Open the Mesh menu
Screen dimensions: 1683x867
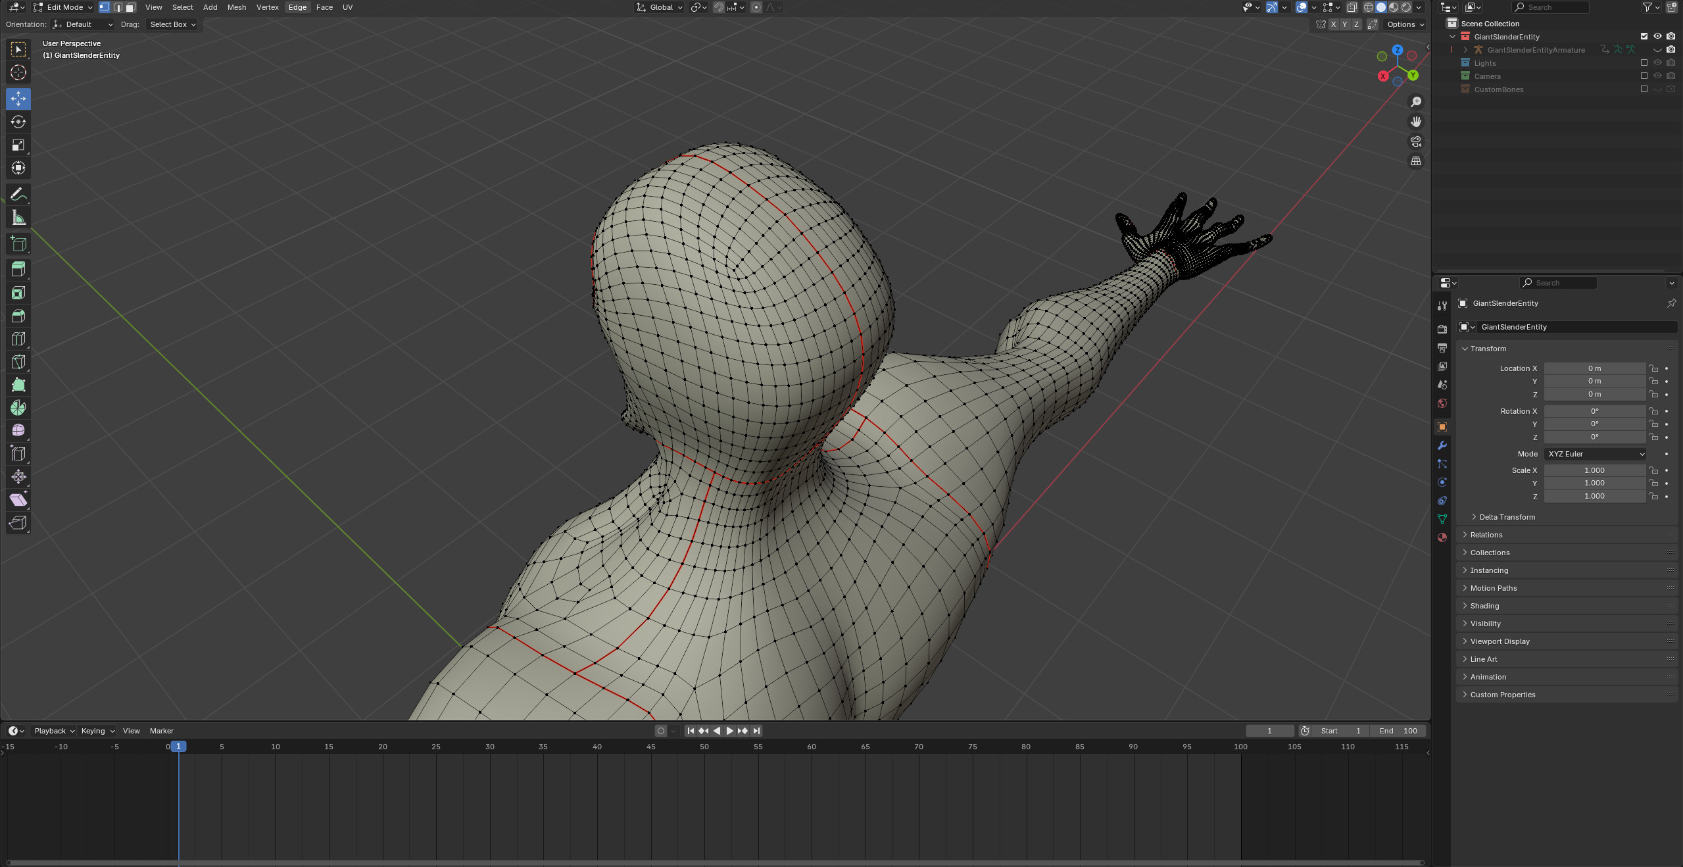236,7
